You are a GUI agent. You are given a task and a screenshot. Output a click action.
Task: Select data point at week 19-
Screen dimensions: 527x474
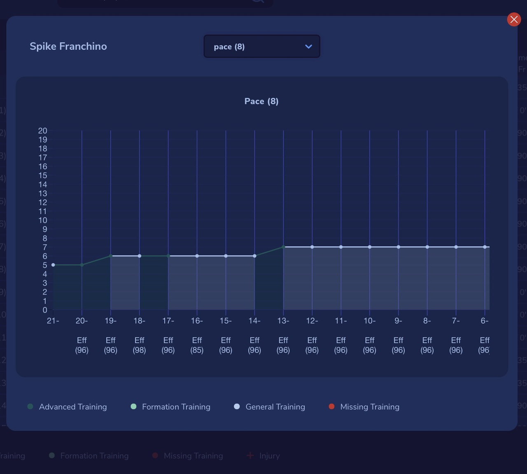point(110,256)
